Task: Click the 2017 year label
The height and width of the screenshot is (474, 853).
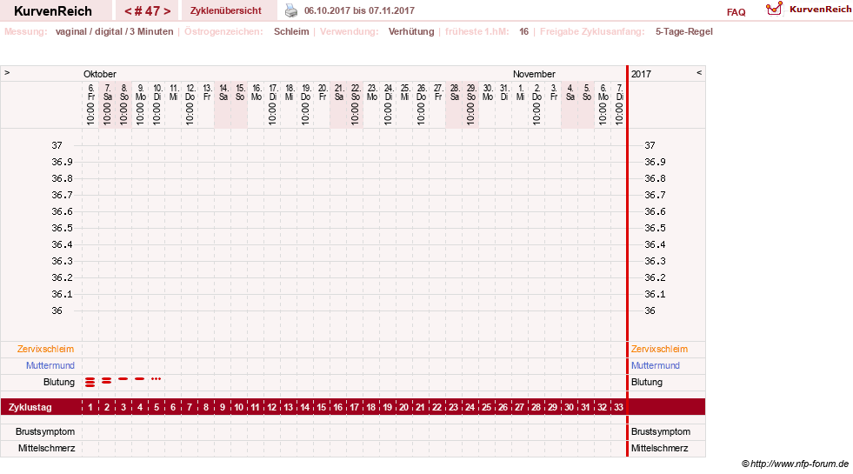Action: point(641,74)
